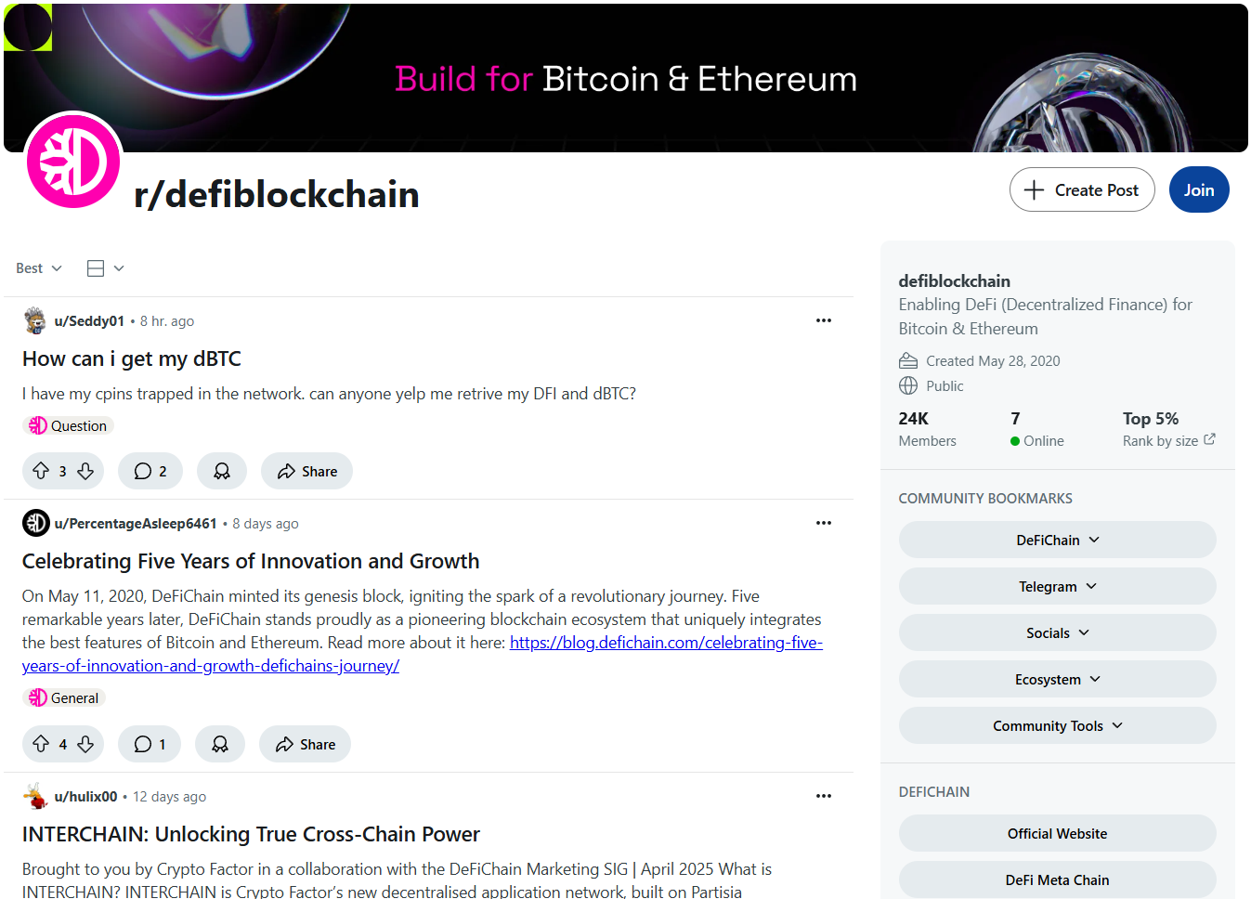This screenshot has width=1251, height=899.
Task: Open the three-dot menu on Seddy01's post
Action: [824, 320]
